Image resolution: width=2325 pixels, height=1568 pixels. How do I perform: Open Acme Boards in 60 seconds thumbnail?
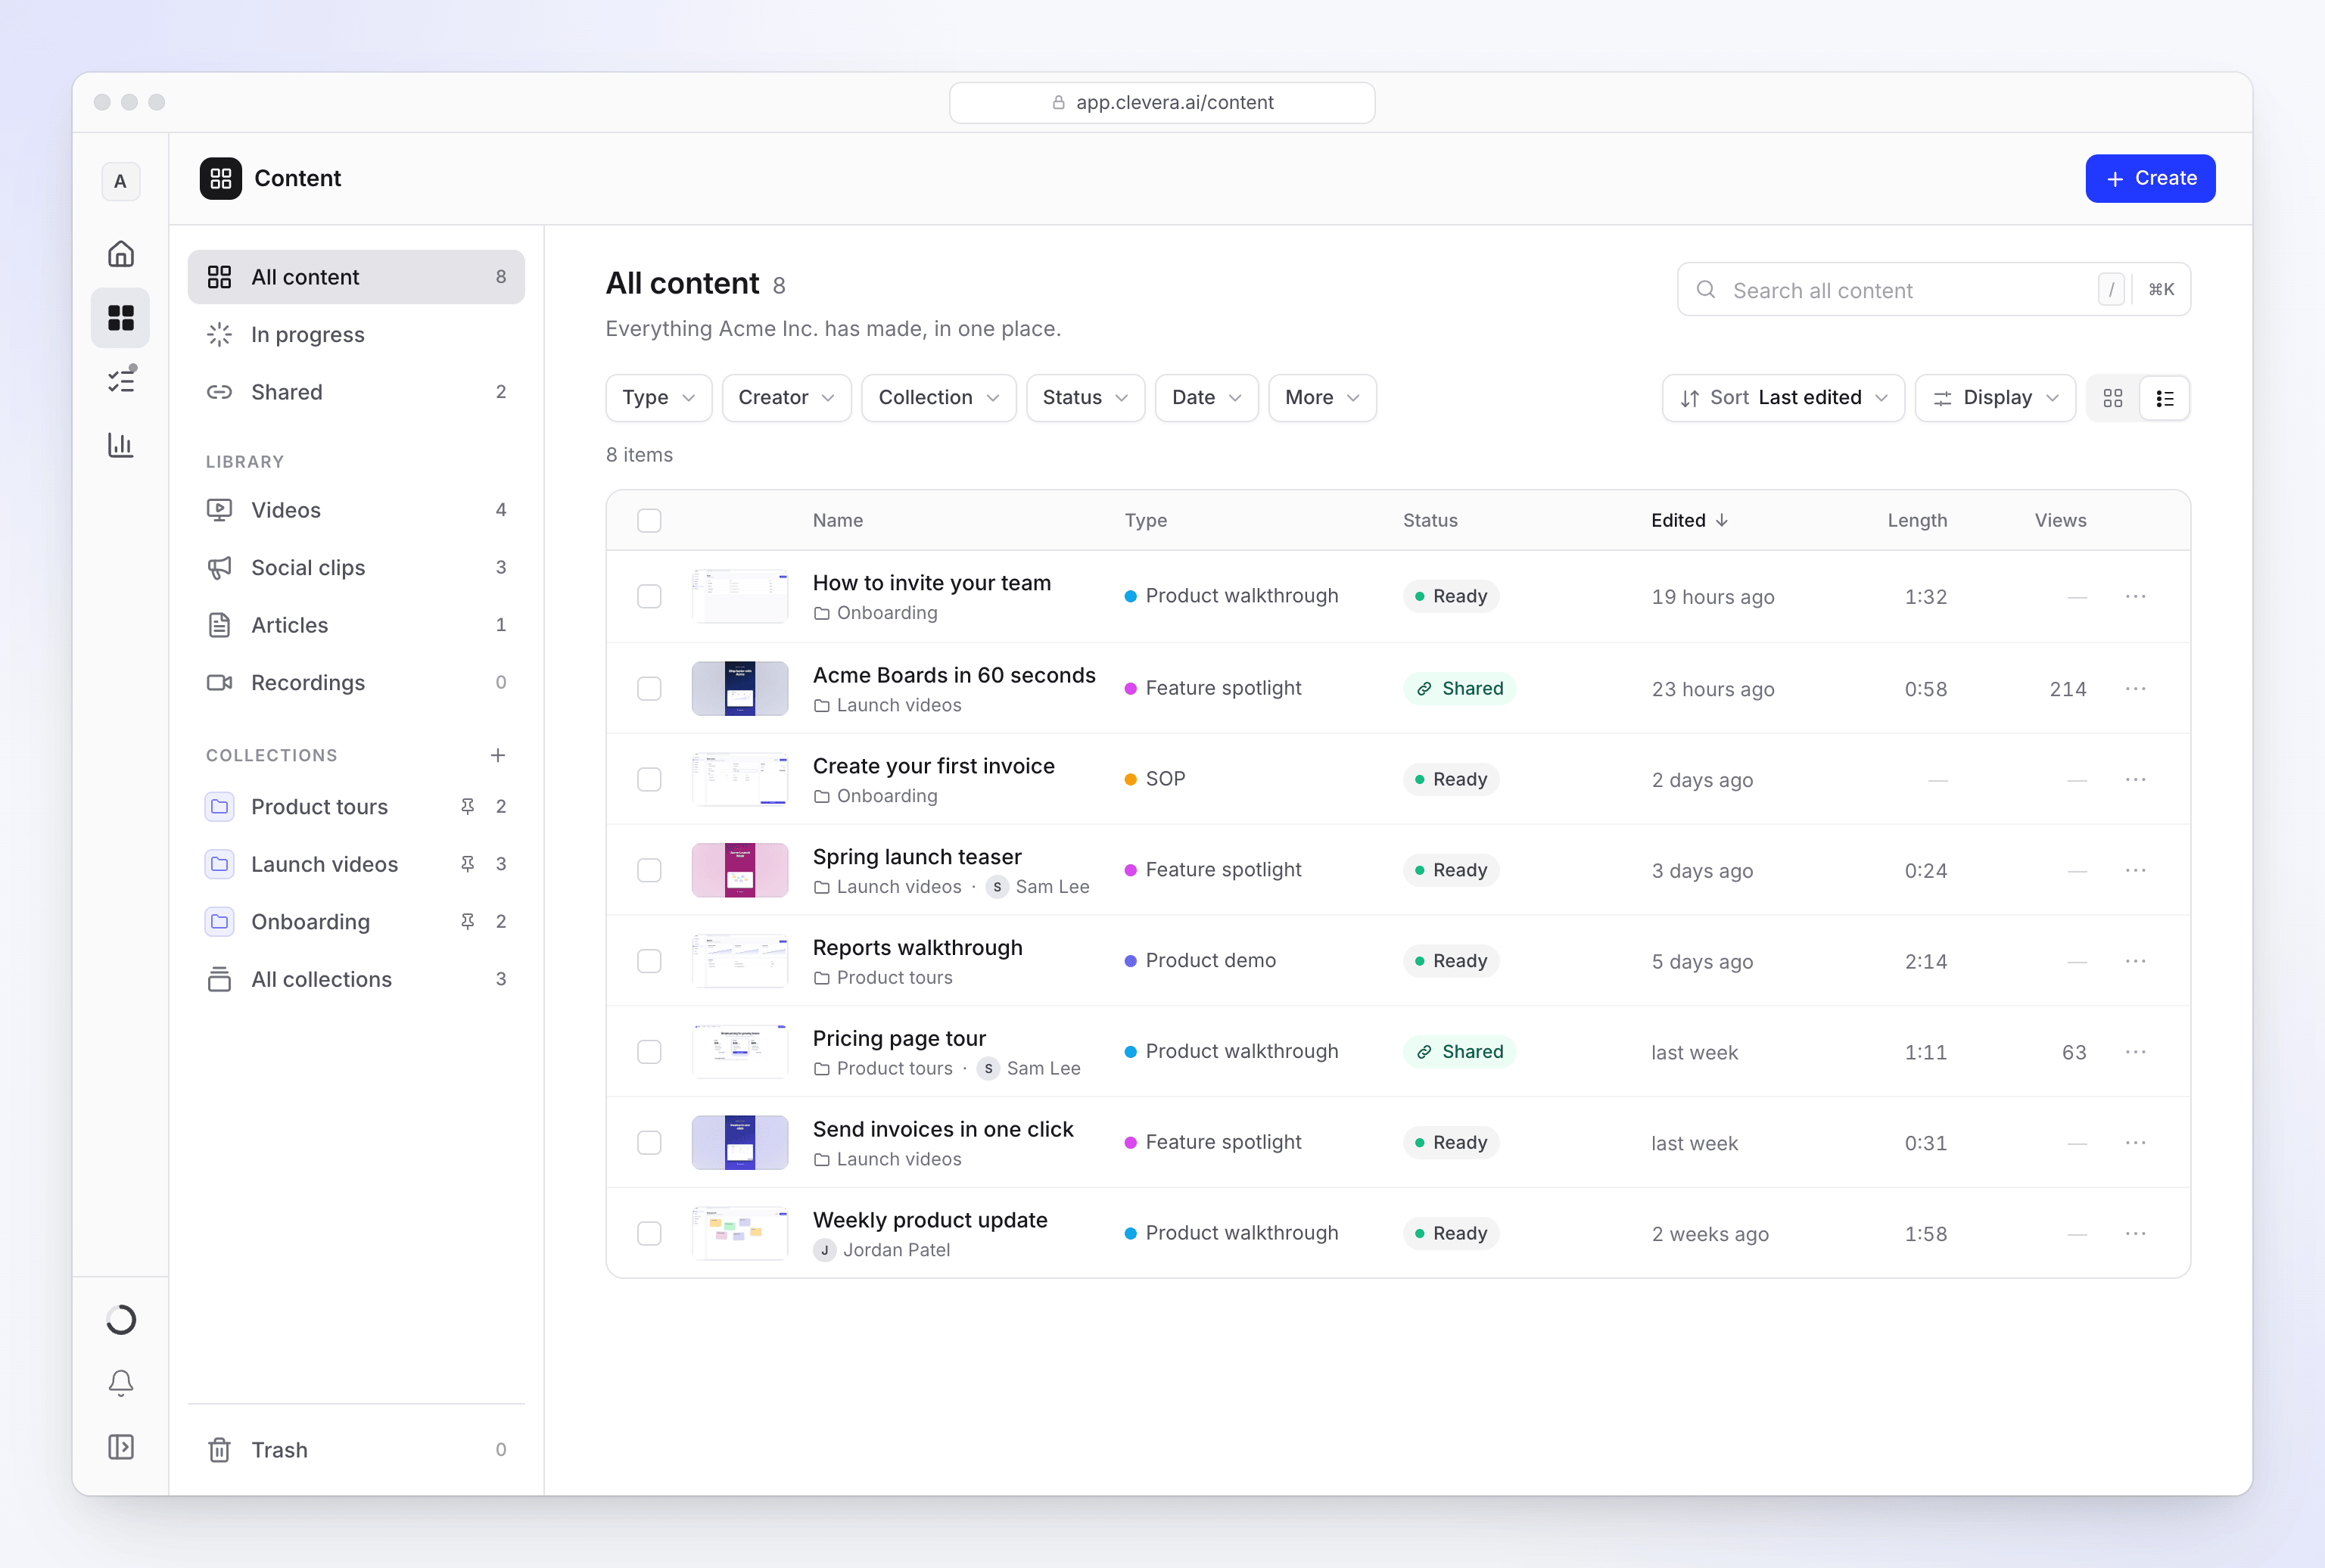click(740, 688)
